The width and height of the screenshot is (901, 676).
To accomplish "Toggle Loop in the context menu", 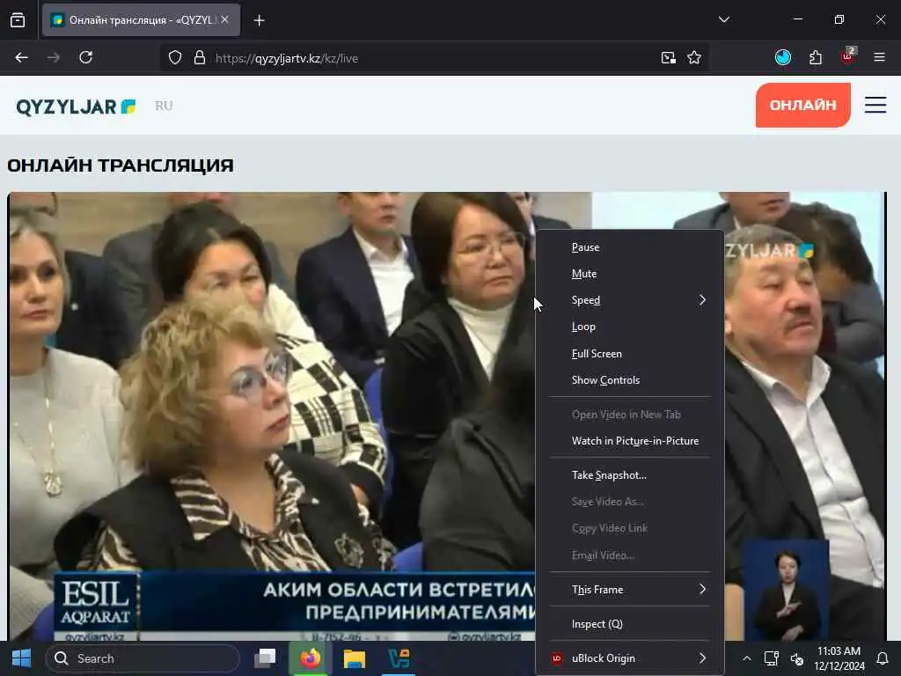I will click(630, 327).
